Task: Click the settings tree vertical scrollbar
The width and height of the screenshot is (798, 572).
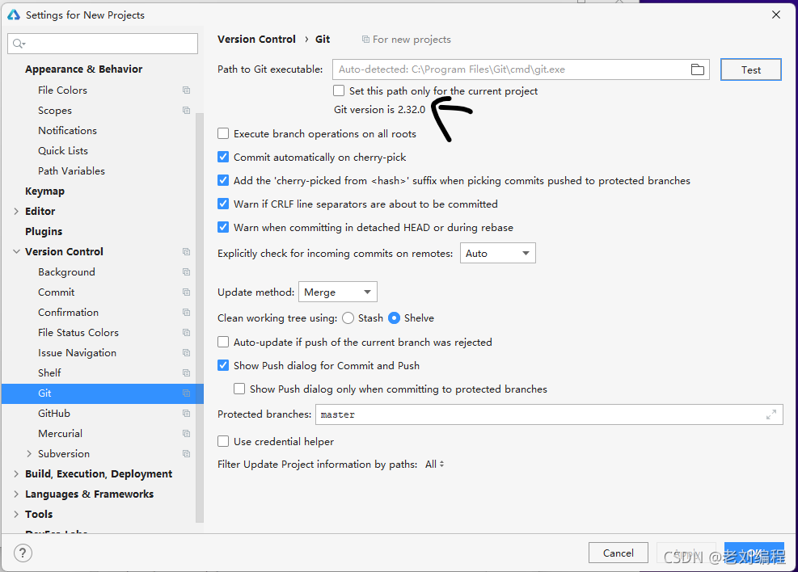Action: [200, 318]
